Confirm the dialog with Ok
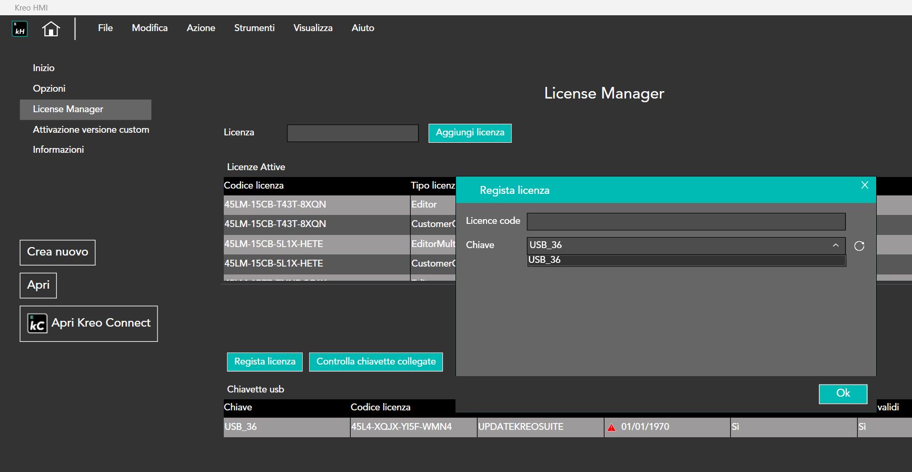The width and height of the screenshot is (912, 472). point(843,394)
